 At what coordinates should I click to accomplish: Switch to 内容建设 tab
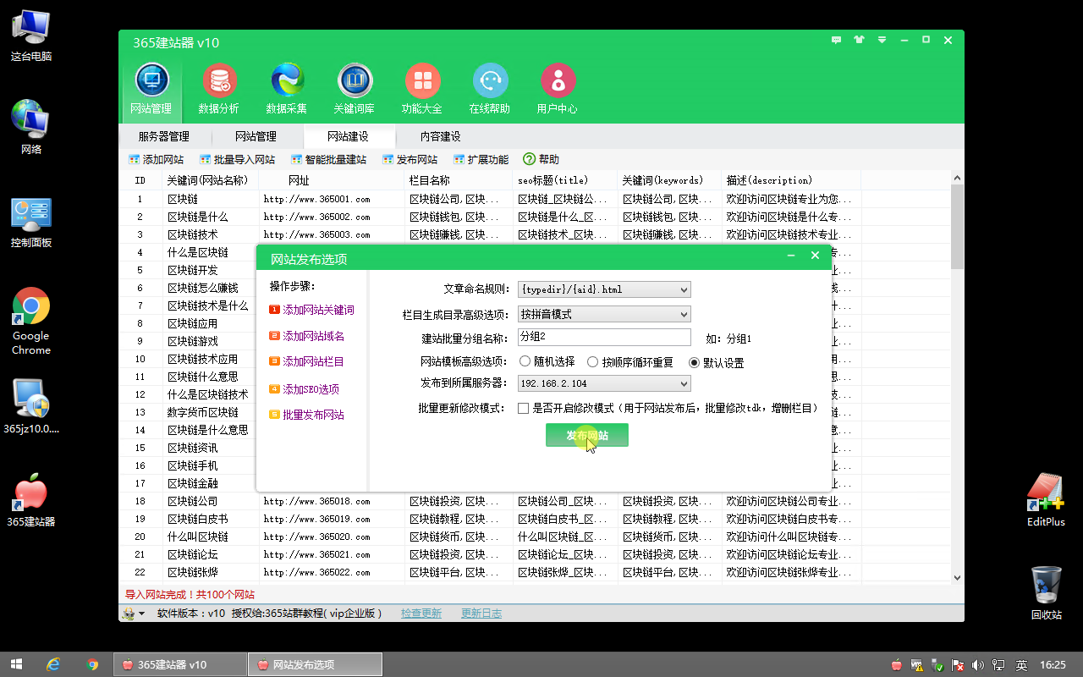click(x=440, y=136)
